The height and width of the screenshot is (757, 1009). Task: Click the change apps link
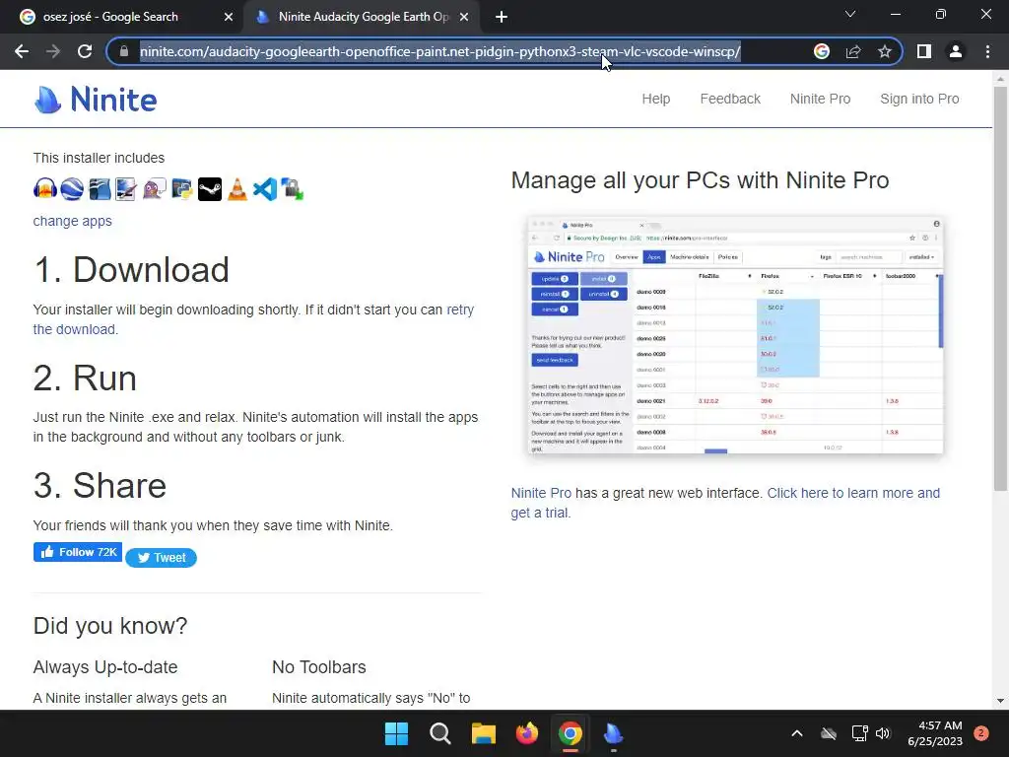click(73, 221)
